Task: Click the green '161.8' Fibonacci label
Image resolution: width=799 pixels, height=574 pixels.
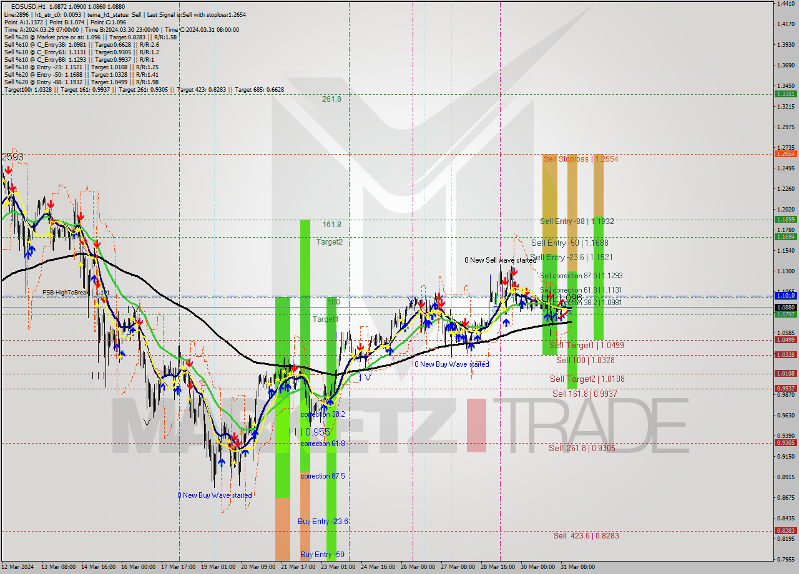Action: 331,224
